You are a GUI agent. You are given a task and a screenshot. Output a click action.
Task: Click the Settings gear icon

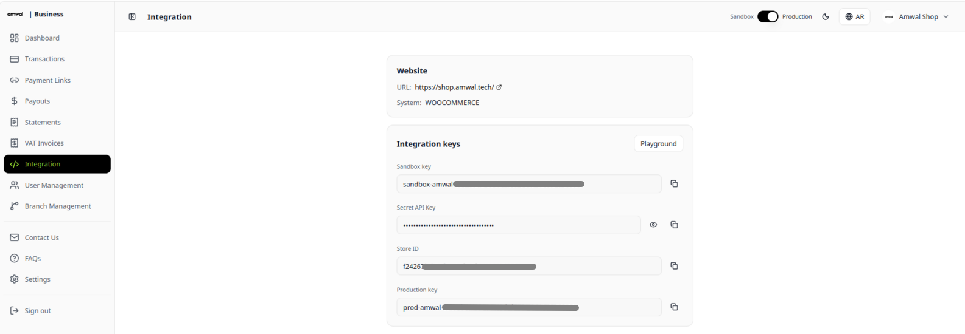15,279
